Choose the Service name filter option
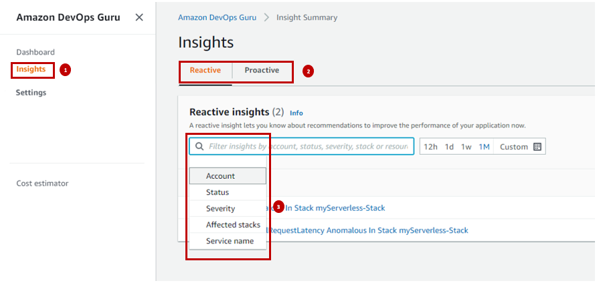Viewport: 597px width, 283px height. coord(228,241)
